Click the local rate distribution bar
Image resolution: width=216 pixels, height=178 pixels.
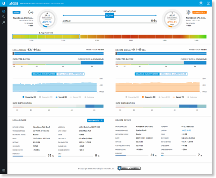58,106
